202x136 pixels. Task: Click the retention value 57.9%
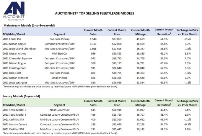(164, 68)
